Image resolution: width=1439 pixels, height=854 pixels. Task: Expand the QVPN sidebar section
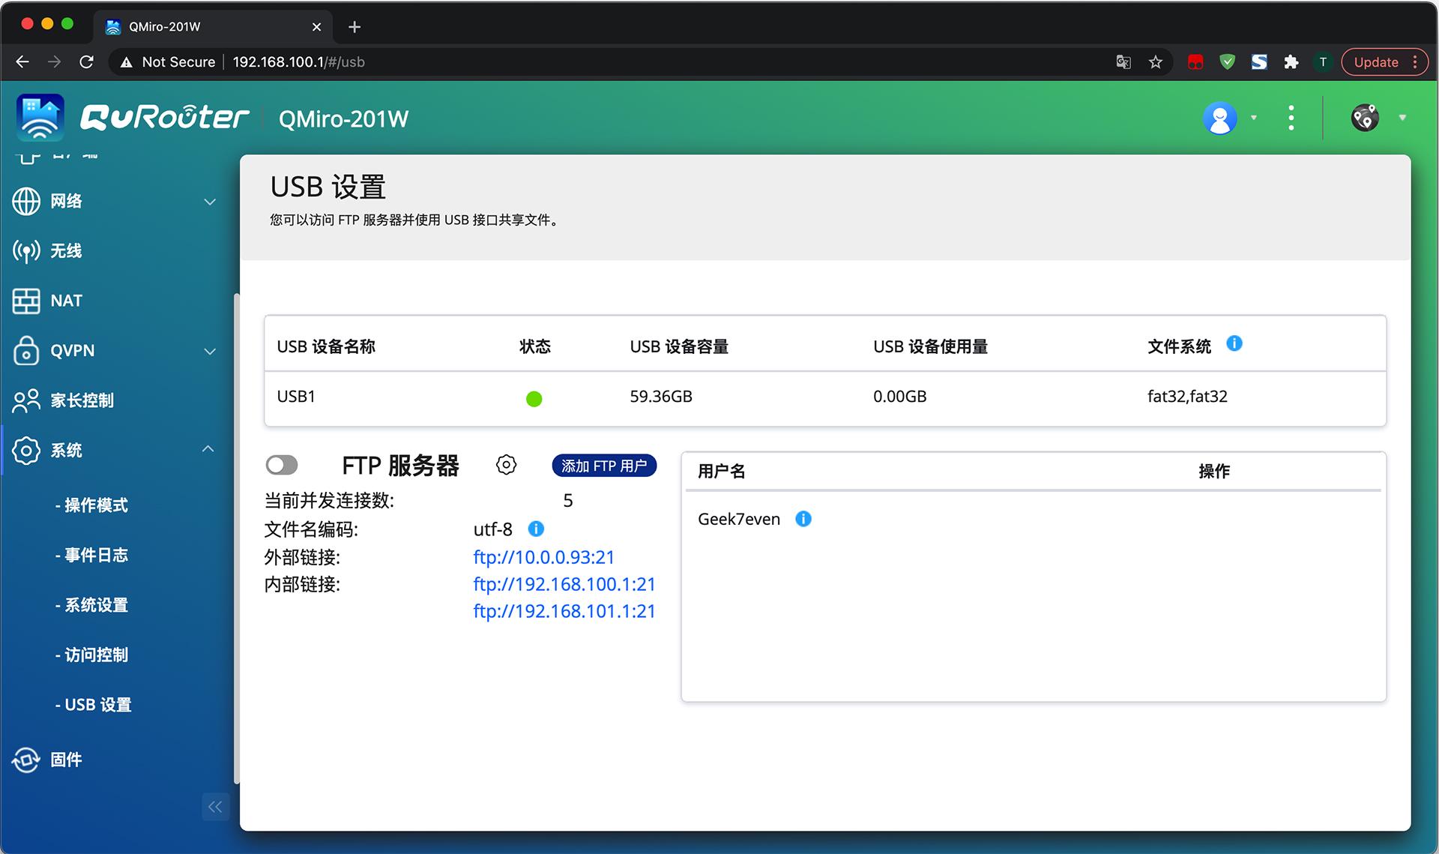[210, 351]
